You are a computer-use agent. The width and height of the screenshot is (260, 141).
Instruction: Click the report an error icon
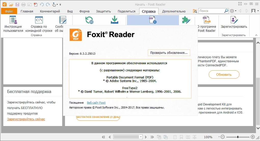(x=62, y=20)
